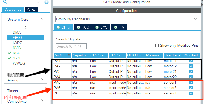217x104 pixels.
Task: Click the GPIO mode column header
Action: (x=117, y=55)
